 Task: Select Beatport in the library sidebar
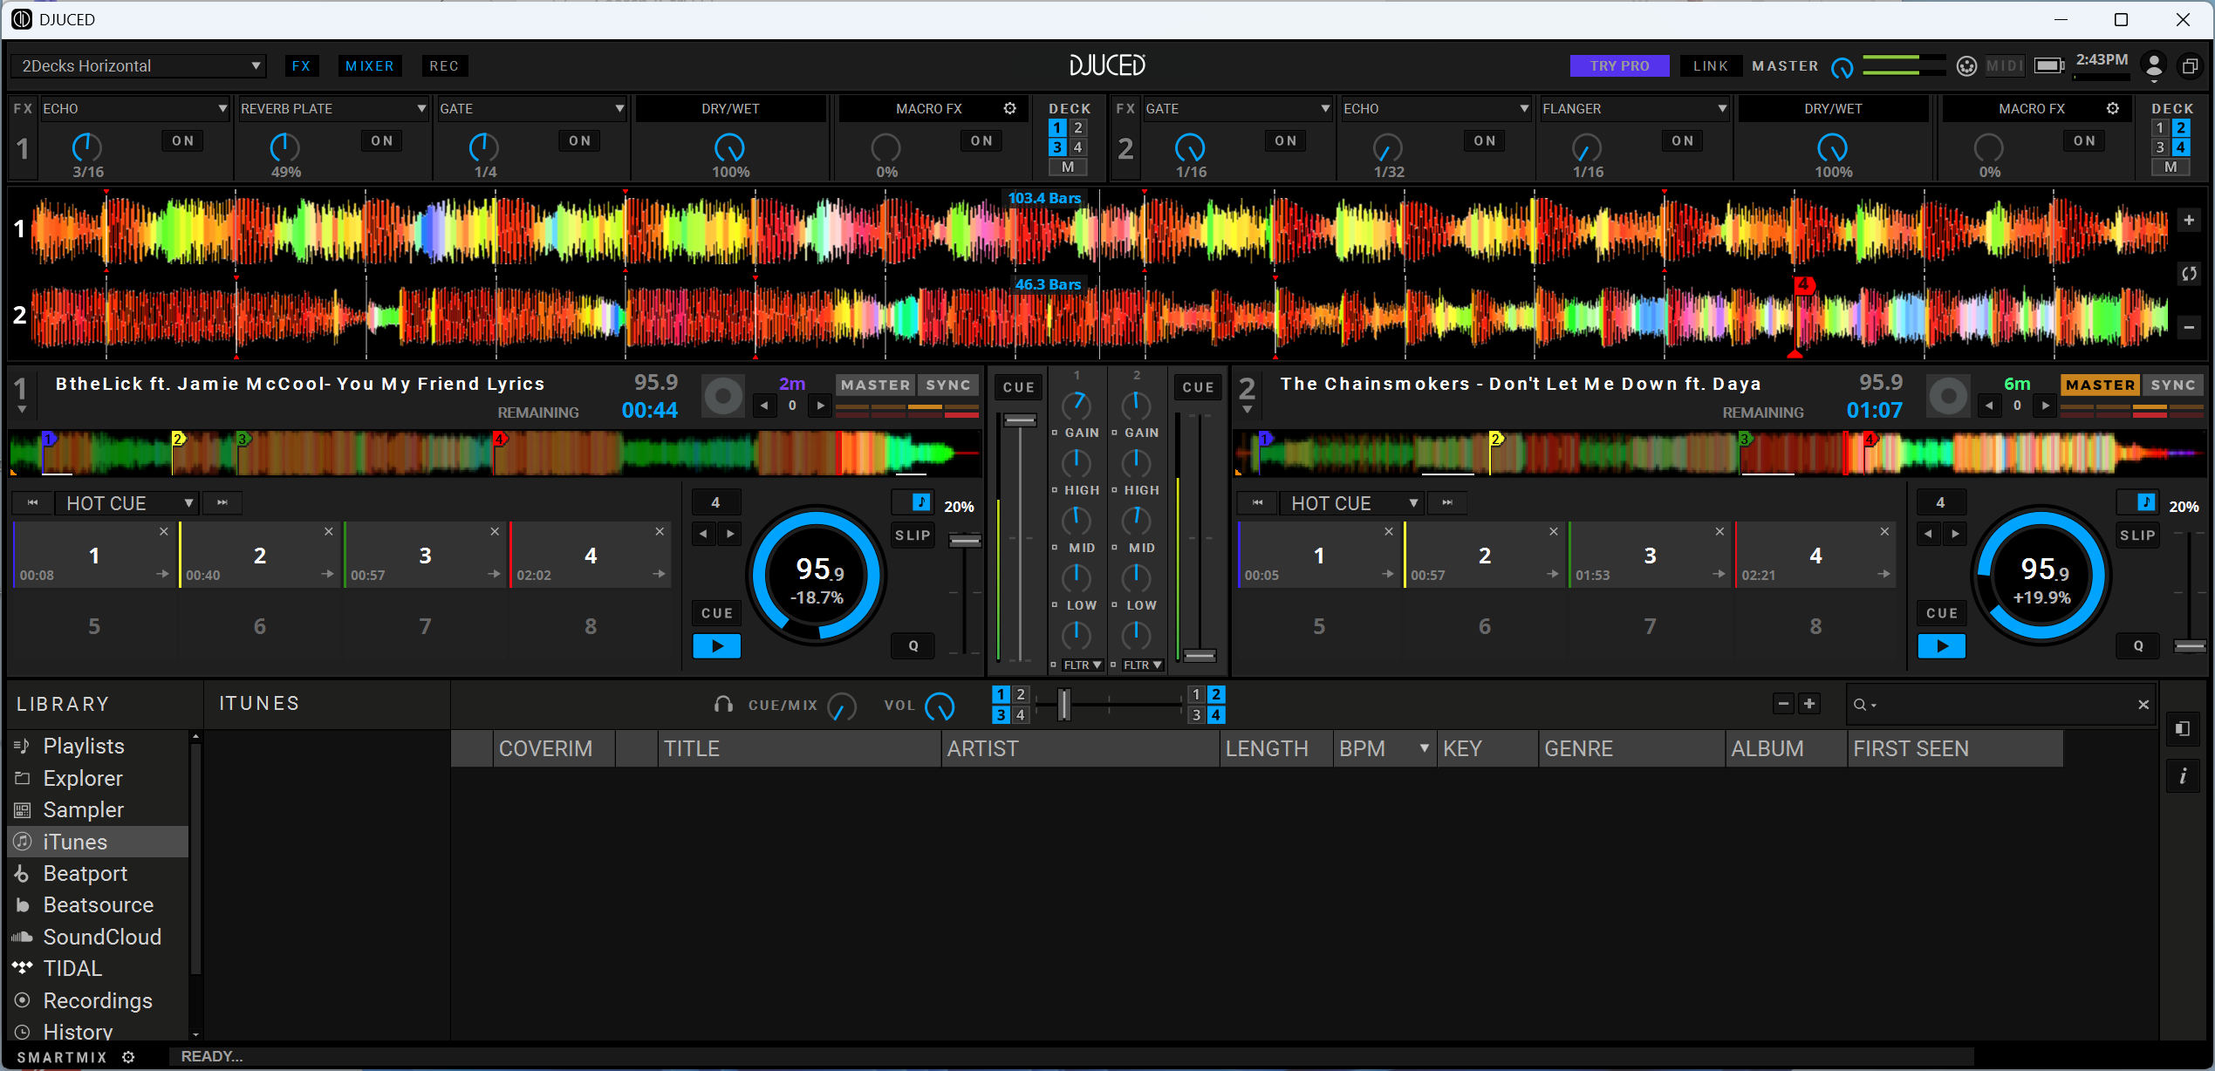[x=85, y=873]
